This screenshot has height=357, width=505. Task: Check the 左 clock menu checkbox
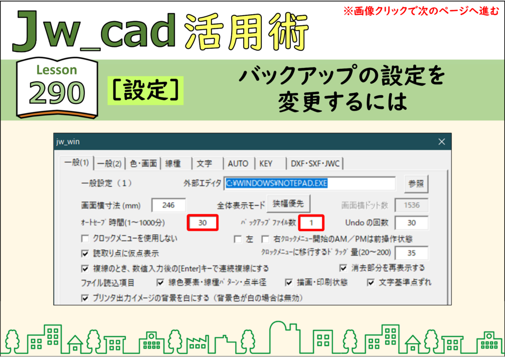[x=238, y=239]
